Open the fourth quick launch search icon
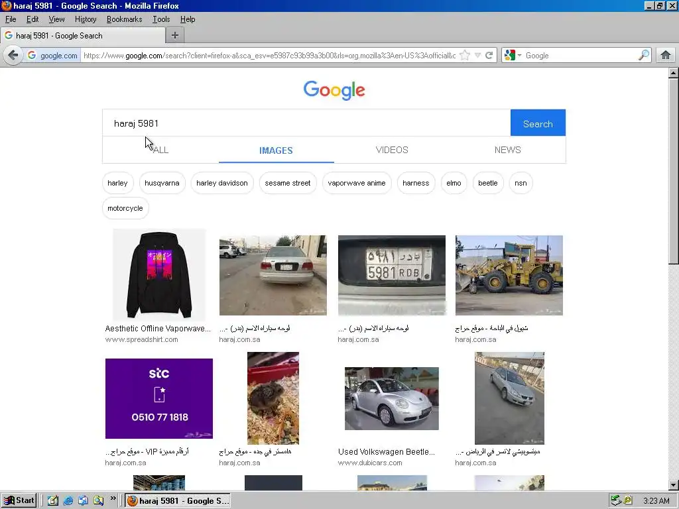 (x=98, y=501)
